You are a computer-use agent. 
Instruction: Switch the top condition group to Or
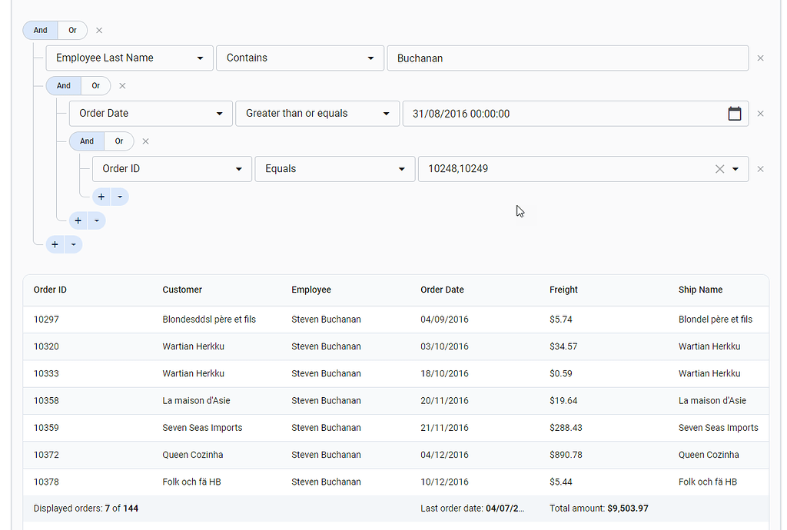pyautogui.click(x=72, y=30)
